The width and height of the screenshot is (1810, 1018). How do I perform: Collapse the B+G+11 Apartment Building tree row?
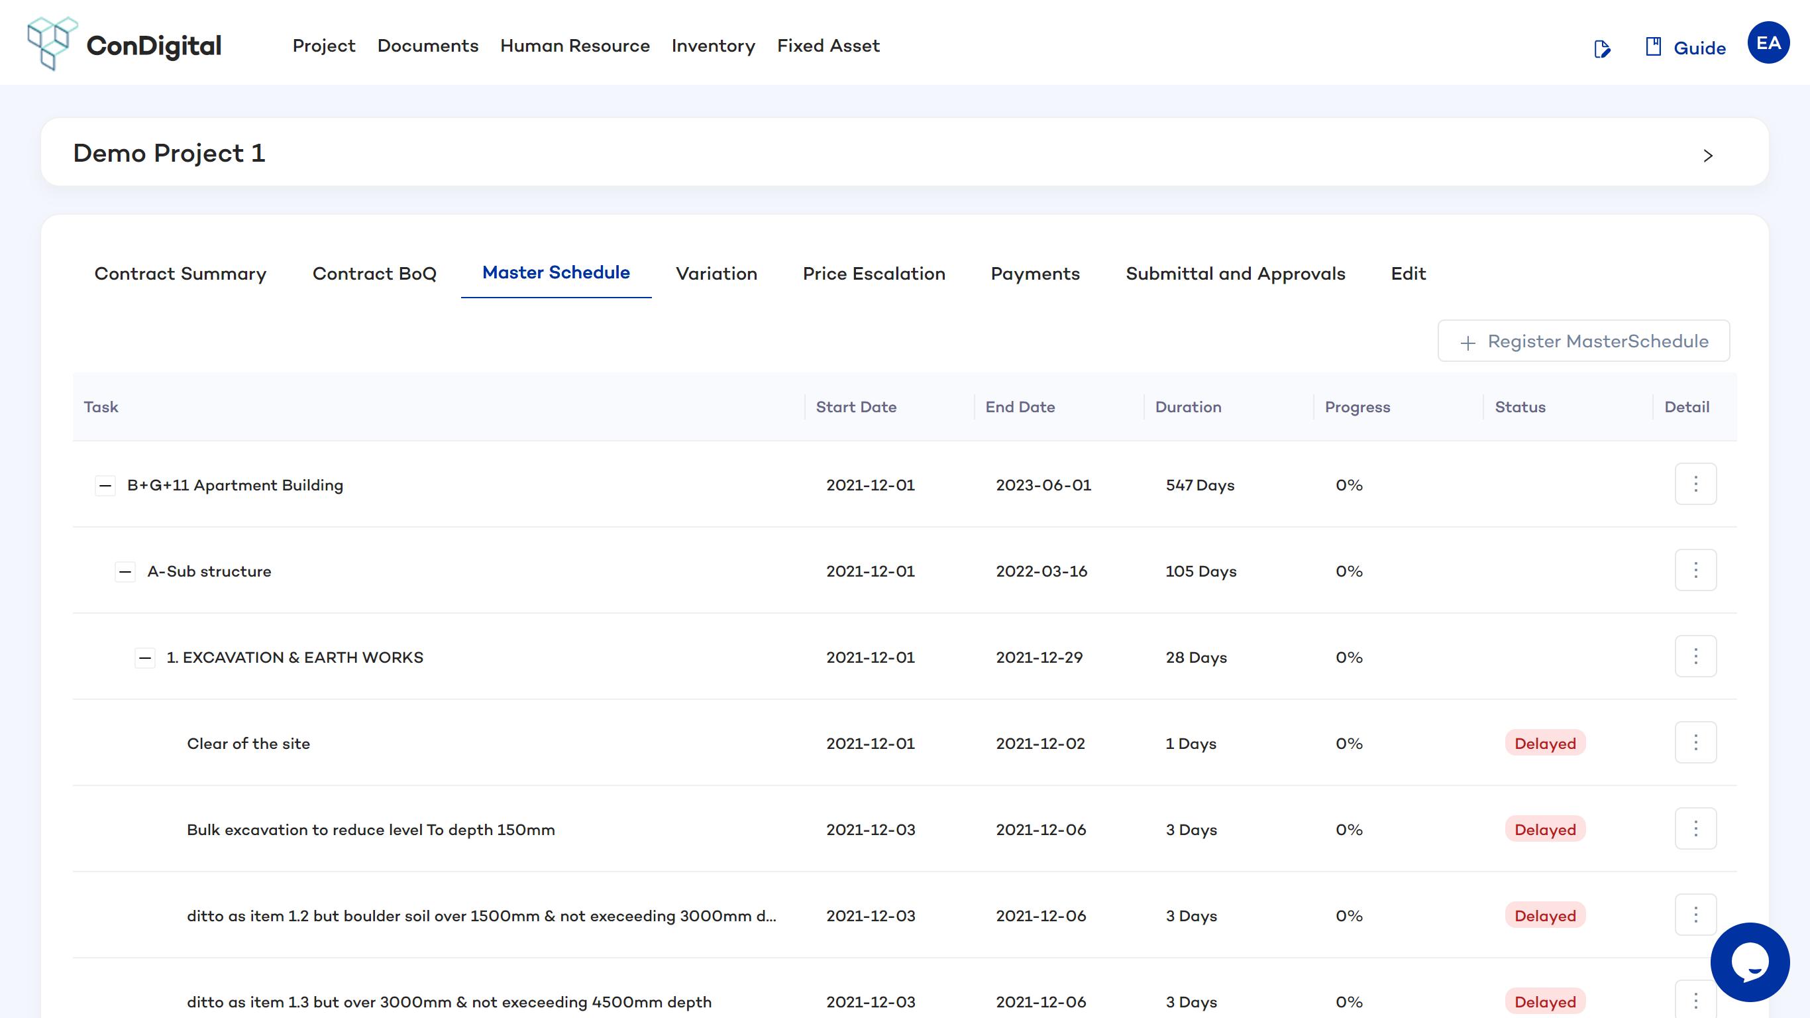tap(105, 485)
